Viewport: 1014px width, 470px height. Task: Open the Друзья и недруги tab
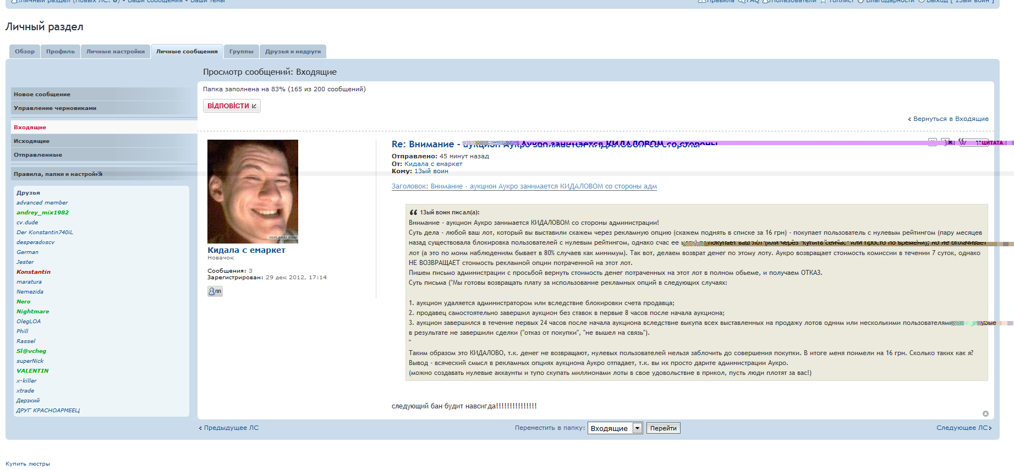(x=293, y=52)
